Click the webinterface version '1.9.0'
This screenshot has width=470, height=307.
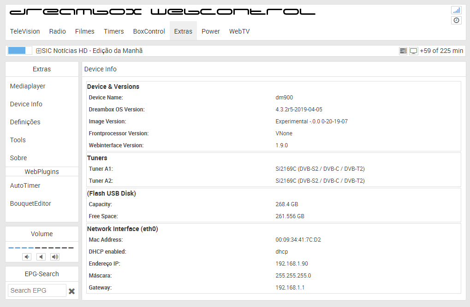coord(281,145)
